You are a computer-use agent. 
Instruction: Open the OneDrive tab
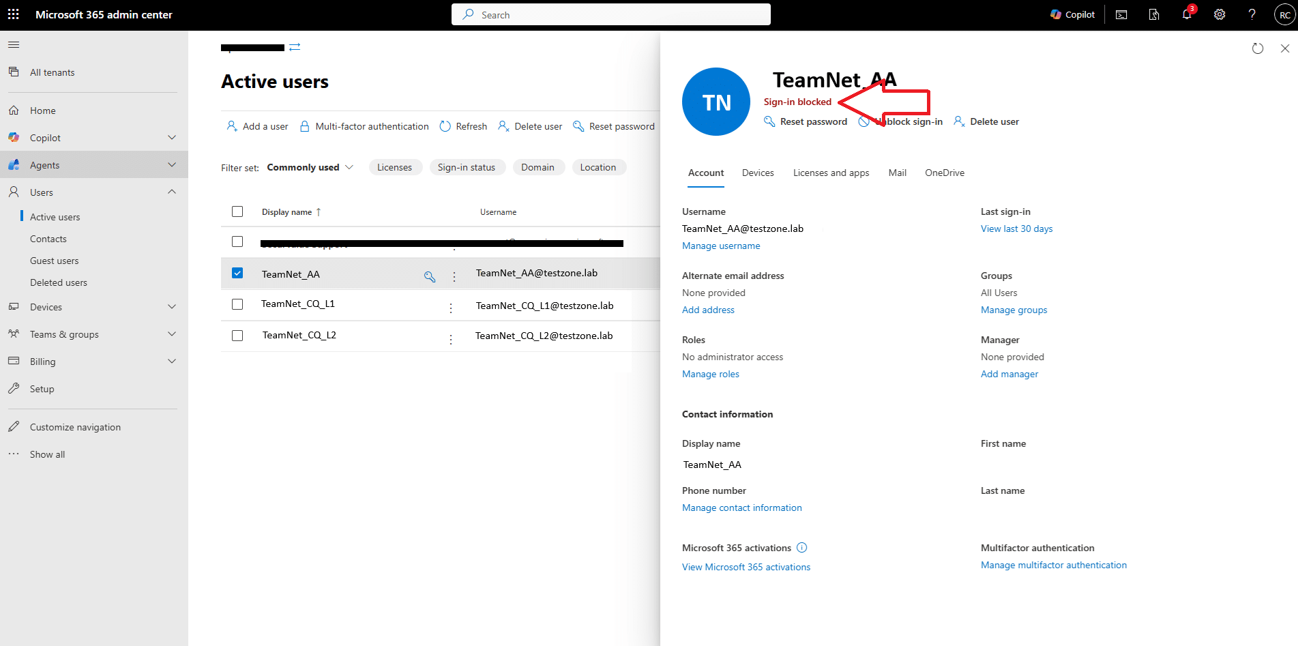(944, 173)
